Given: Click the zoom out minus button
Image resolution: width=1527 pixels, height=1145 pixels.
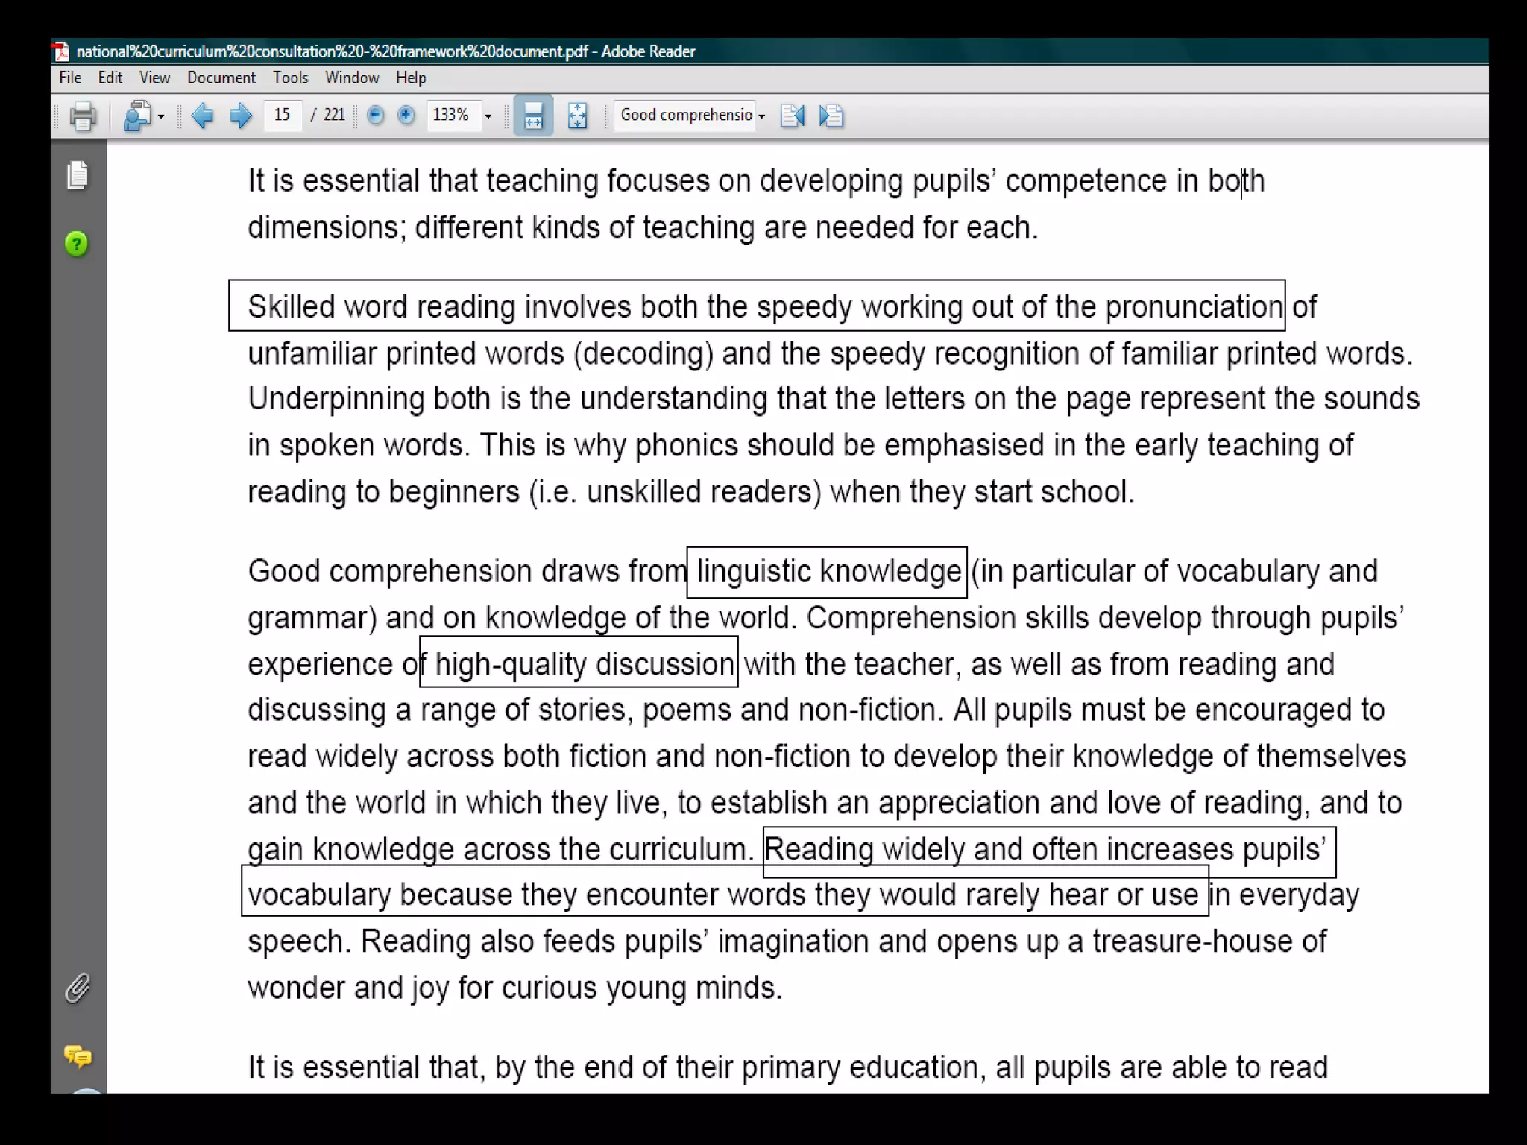Looking at the screenshot, I should (376, 115).
